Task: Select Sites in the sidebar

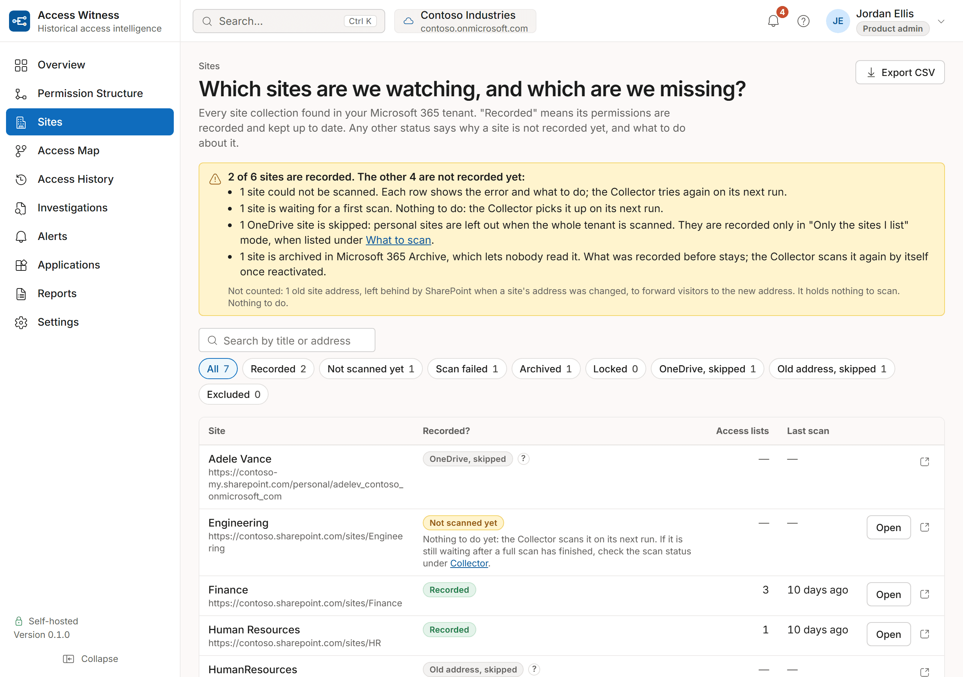Action: click(x=90, y=121)
